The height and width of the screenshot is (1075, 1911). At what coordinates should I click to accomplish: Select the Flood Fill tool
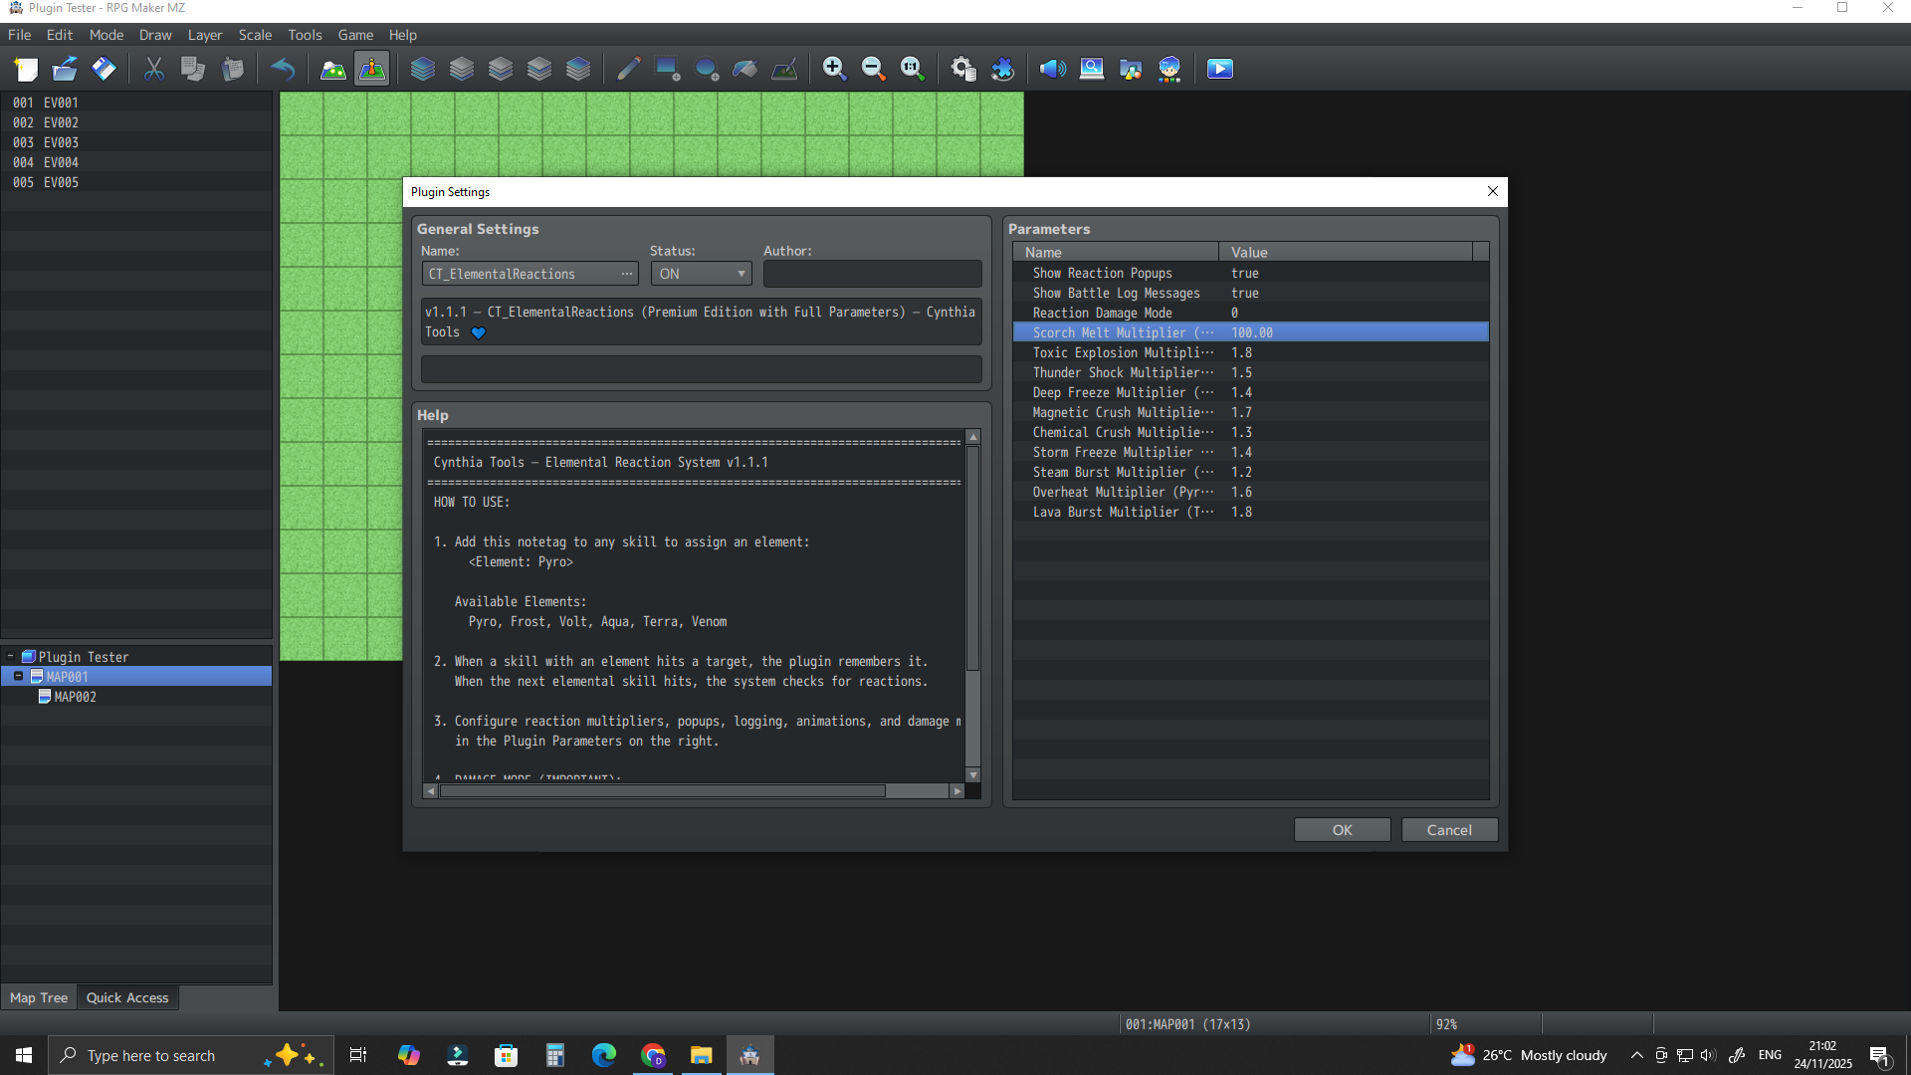[x=745, y=69]
